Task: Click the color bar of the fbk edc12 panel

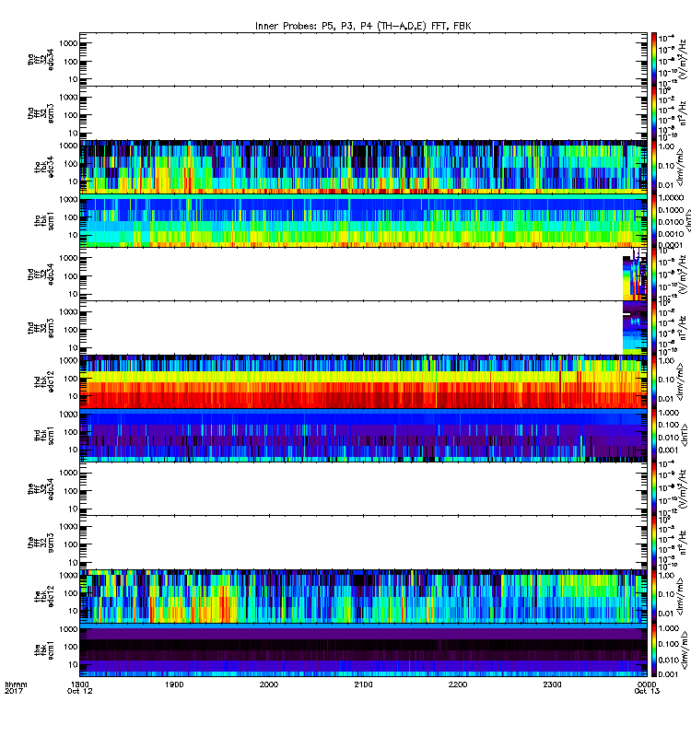Action: (653, 596)
